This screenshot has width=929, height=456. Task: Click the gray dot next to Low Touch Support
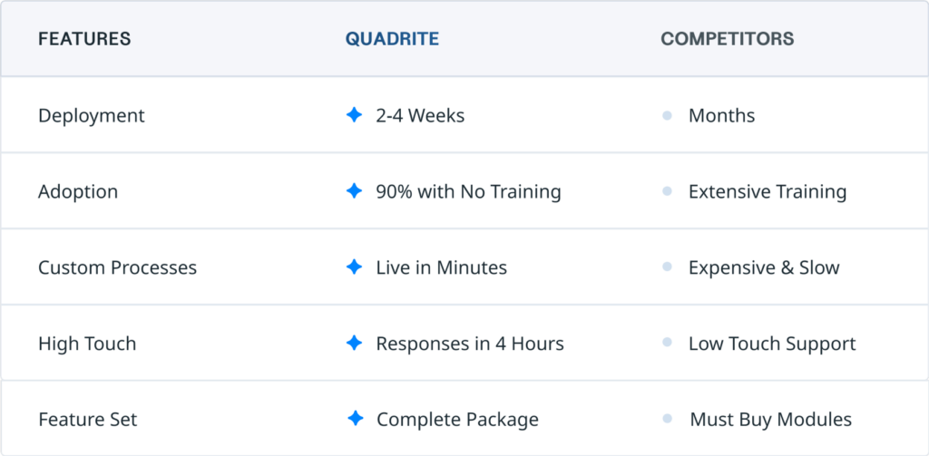point(667,343)
